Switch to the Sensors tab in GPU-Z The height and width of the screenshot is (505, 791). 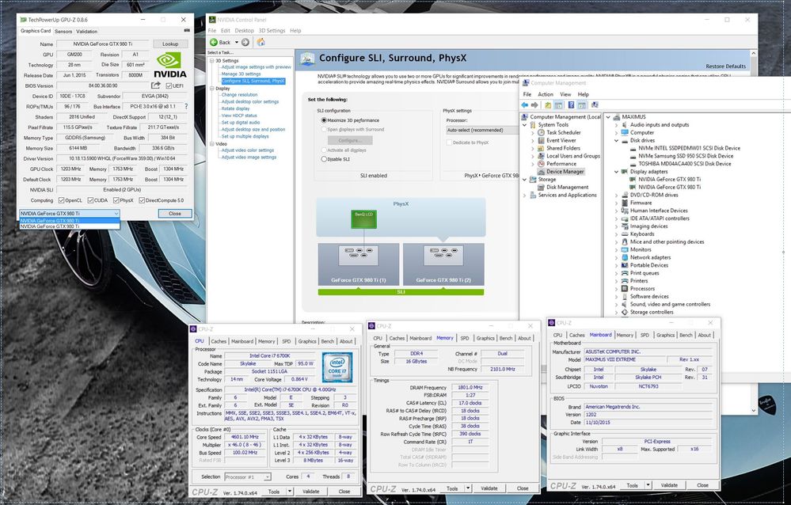(x=63, y=32)
